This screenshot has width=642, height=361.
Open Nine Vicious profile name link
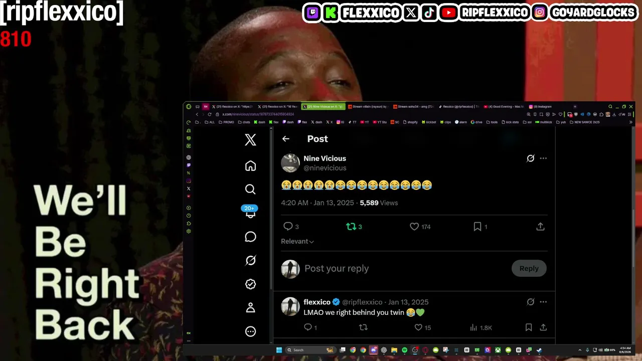(325, 158)
